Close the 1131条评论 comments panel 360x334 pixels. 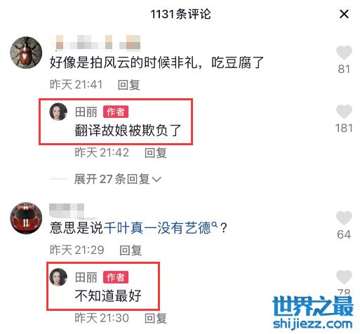point(344,14)
